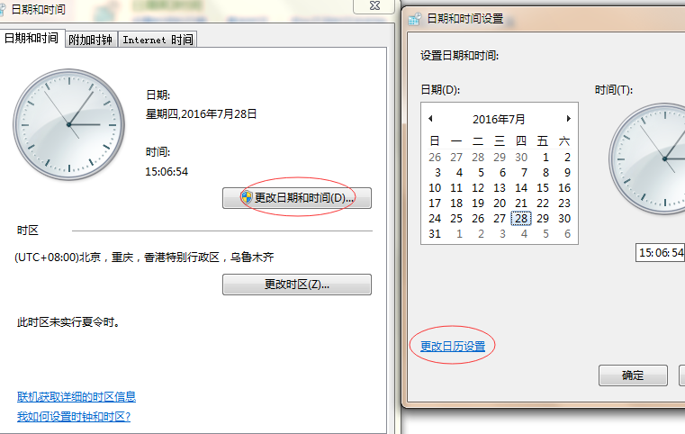Click the date text 星期四,2016年7月28日

coord(201,114)
